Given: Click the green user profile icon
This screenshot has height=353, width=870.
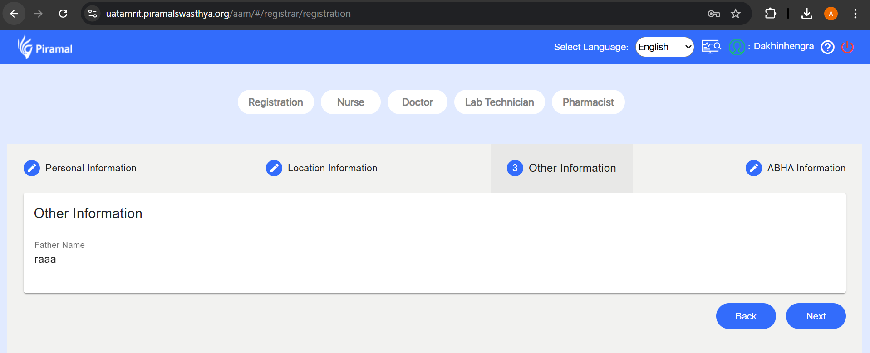Looking at the screenshot, I should 736,47.
